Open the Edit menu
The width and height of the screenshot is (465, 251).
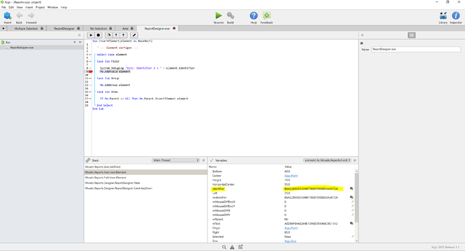point(11,7)
